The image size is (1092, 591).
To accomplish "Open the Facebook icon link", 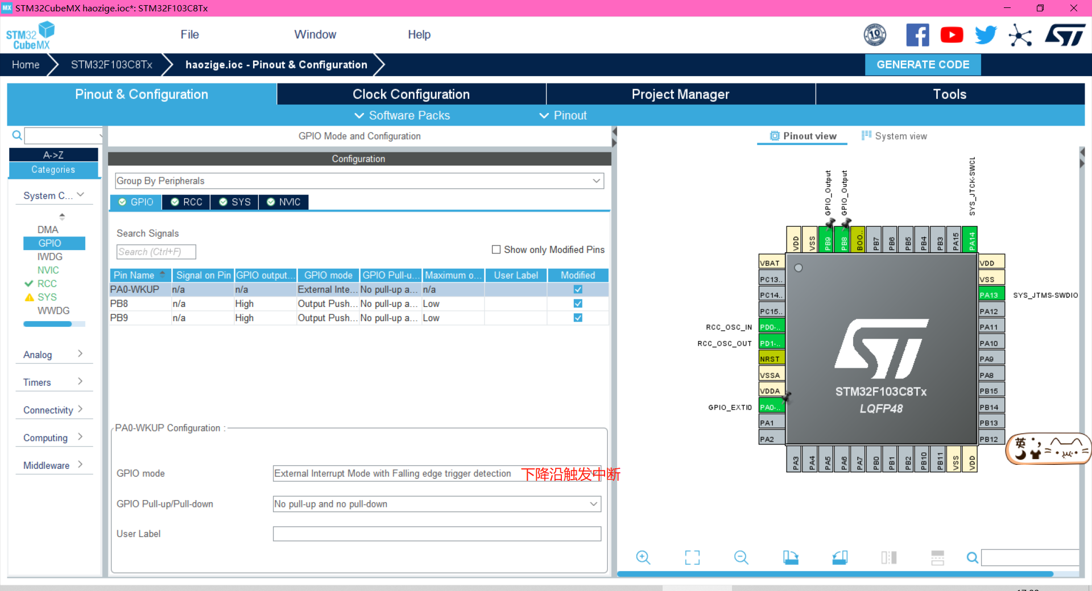I will pyautogui.click(x=917, y=35).
